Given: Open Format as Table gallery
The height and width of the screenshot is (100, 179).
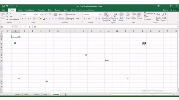Looking at the screenshot, I should (115, 17).
